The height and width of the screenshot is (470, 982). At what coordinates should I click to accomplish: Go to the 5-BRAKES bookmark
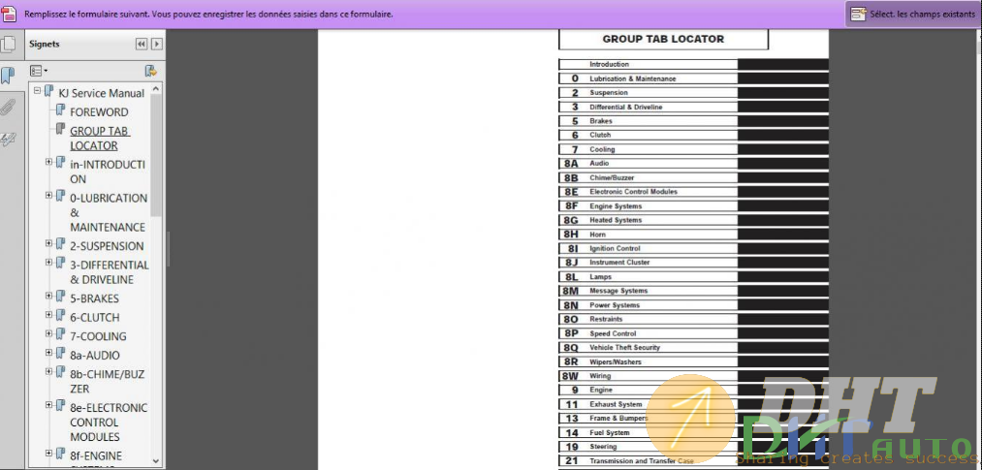tap(94, 298)
